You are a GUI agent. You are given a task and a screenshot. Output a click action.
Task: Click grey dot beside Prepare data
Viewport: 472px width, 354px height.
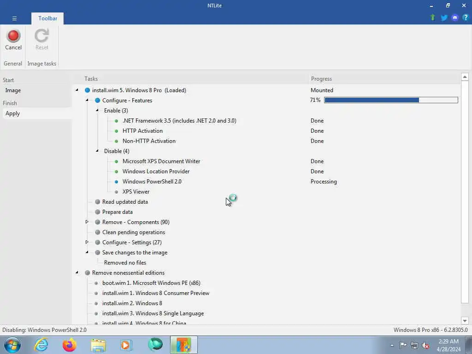pos(98,212)
